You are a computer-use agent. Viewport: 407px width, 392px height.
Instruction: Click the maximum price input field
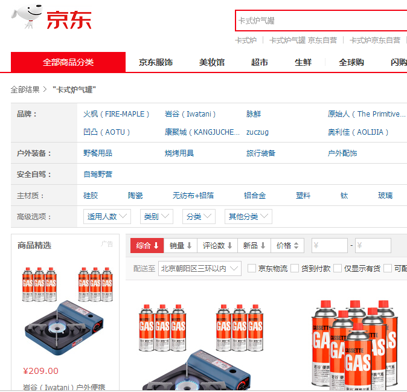pyautogui.click(x=373, y=245)
